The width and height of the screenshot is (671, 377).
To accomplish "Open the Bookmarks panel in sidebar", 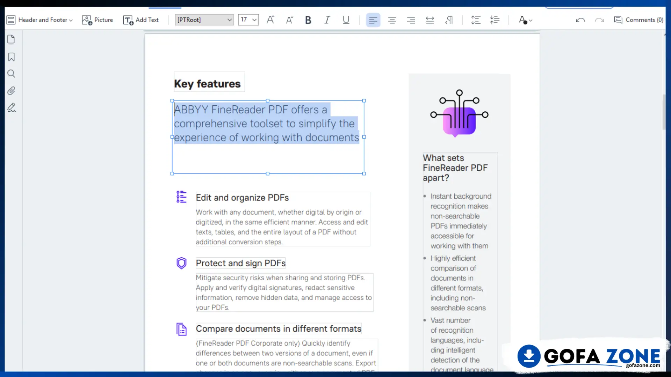I will pos(11,57).
